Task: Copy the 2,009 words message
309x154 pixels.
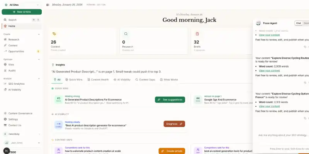Action: coord(305,83)
